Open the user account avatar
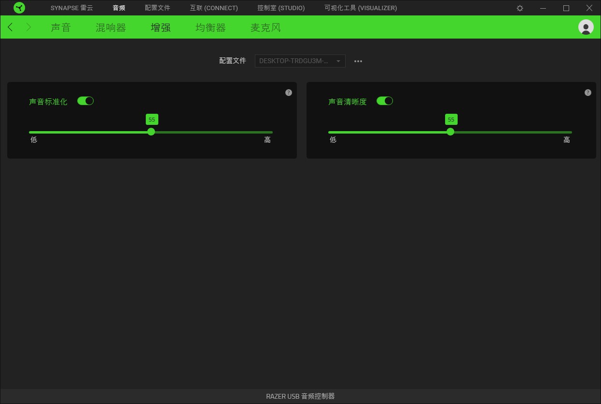Screen dimensions: 601x404 coord(586,27)
